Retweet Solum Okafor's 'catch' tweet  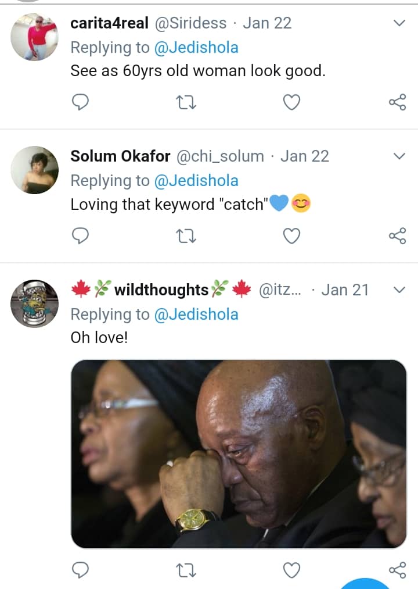[186, 236]
